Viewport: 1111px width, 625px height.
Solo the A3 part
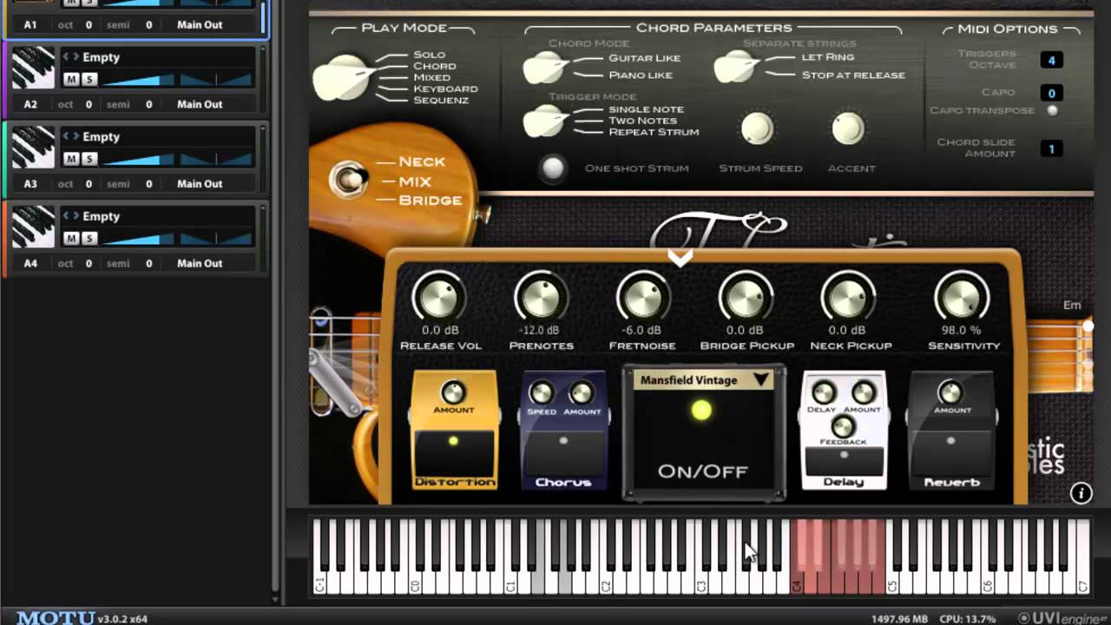click(89, 159)
